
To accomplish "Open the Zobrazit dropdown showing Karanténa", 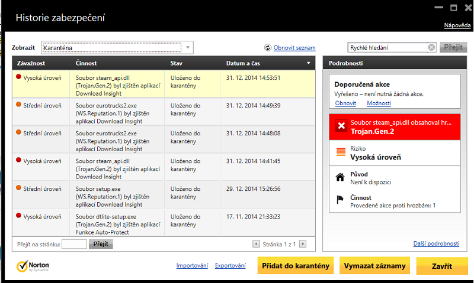I will point(188,47).
